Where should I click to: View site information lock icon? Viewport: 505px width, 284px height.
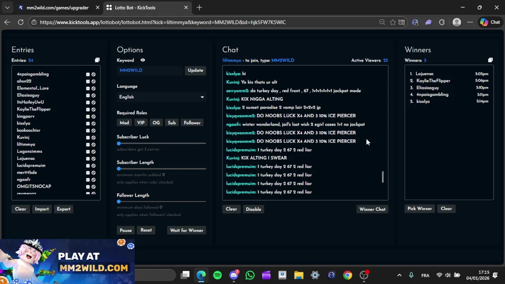(34, 22)
